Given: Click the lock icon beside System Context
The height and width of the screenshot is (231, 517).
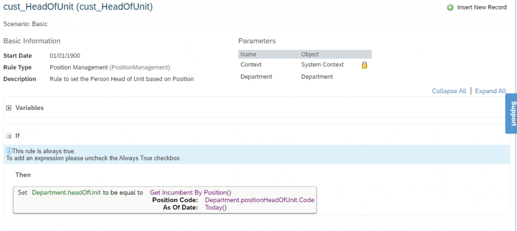Looking at the screenshot, I should 364,65.
